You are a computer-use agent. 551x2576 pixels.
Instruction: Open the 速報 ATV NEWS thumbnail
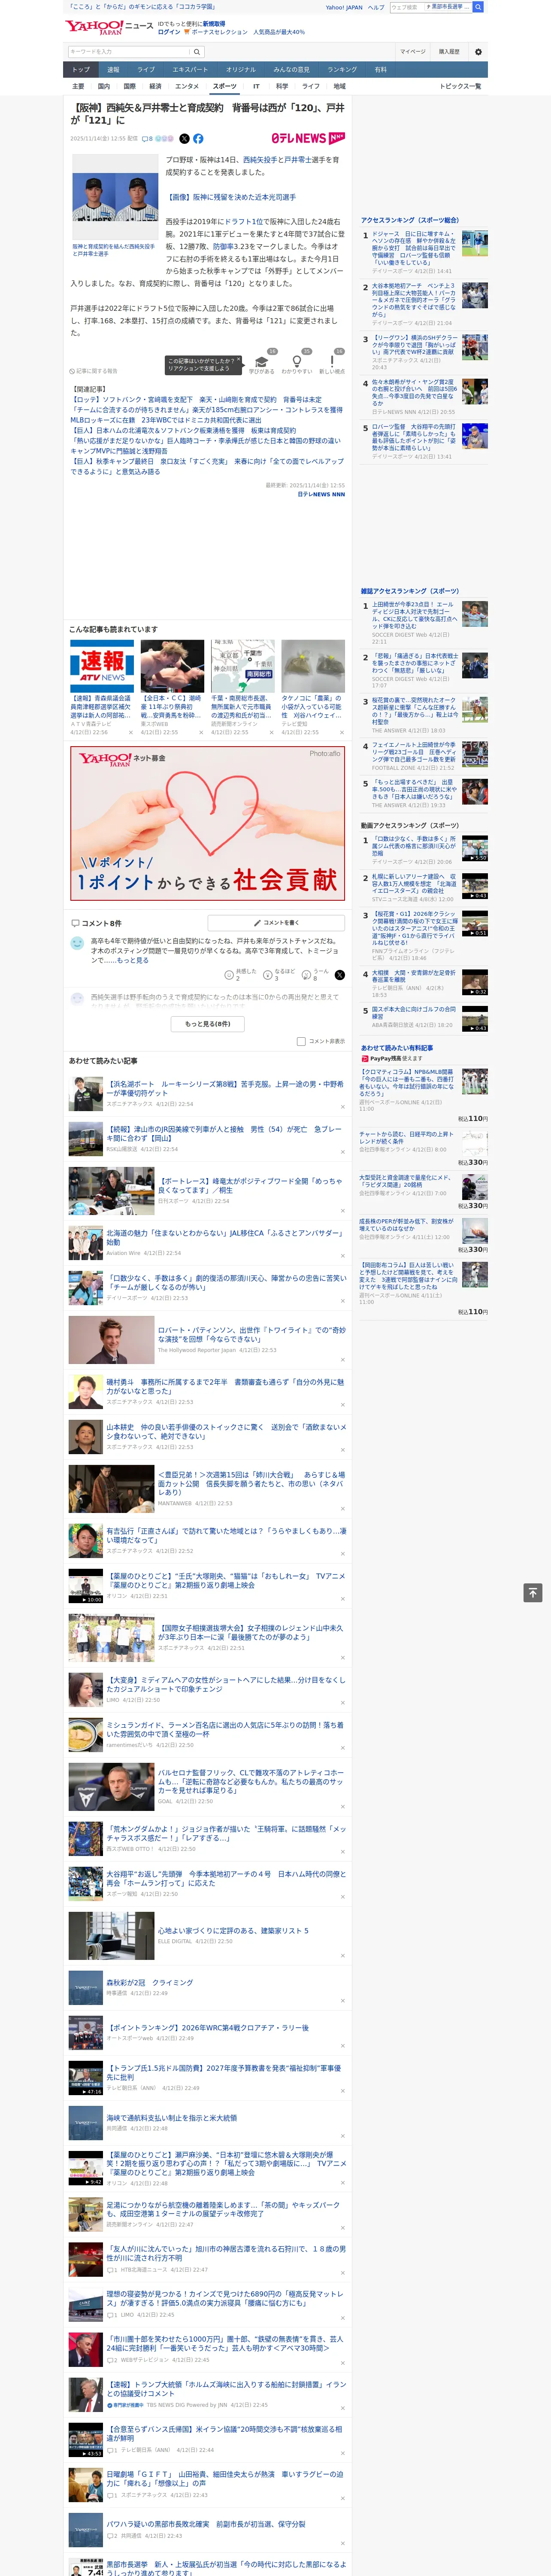[102, 666]
